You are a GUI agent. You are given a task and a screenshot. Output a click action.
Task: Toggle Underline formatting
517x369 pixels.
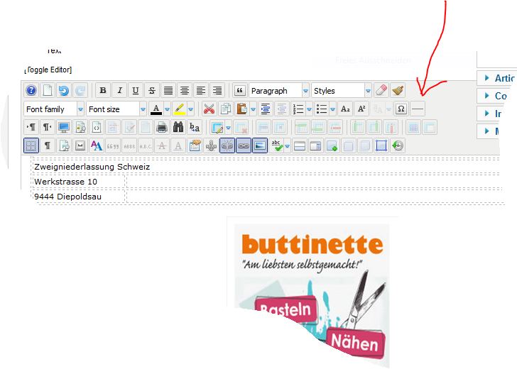pos(136,90)
